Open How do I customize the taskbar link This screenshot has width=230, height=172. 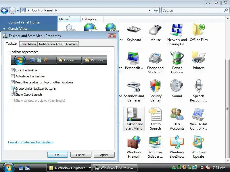30,142
